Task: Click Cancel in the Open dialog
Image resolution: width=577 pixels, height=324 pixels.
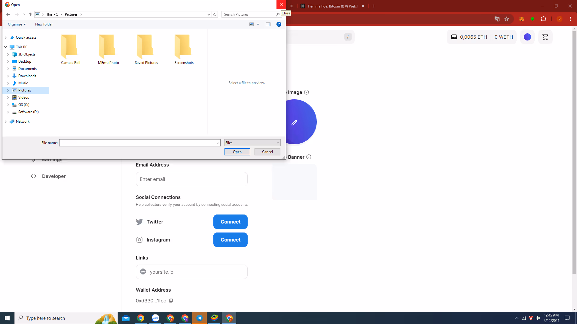Action: [267, 152]
